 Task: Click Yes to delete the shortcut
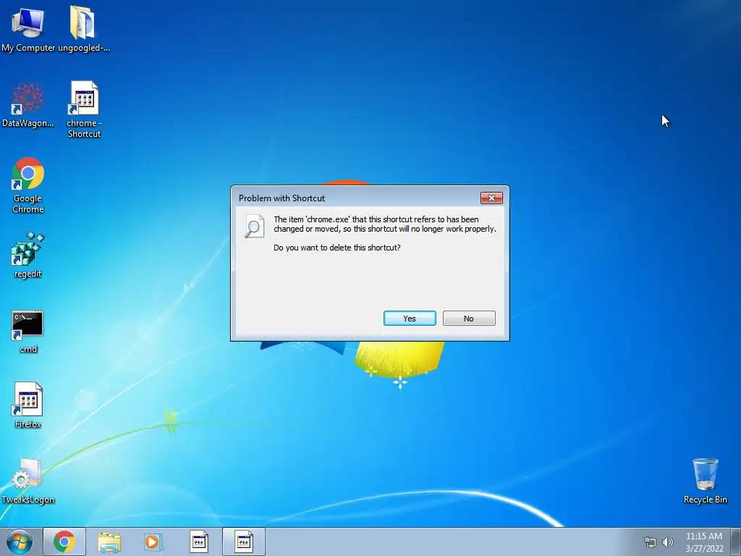point(410,319)
